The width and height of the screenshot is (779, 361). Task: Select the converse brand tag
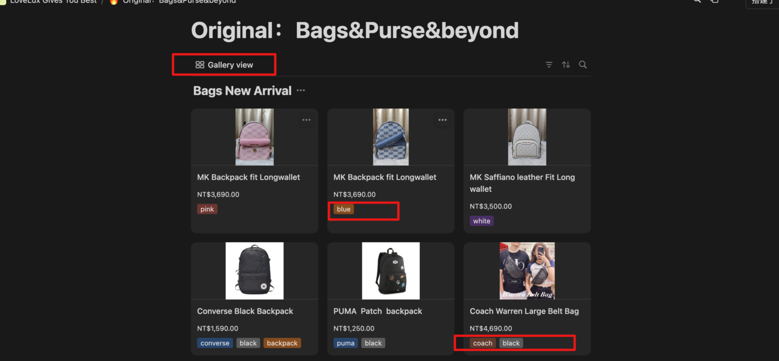coord(215,343)
